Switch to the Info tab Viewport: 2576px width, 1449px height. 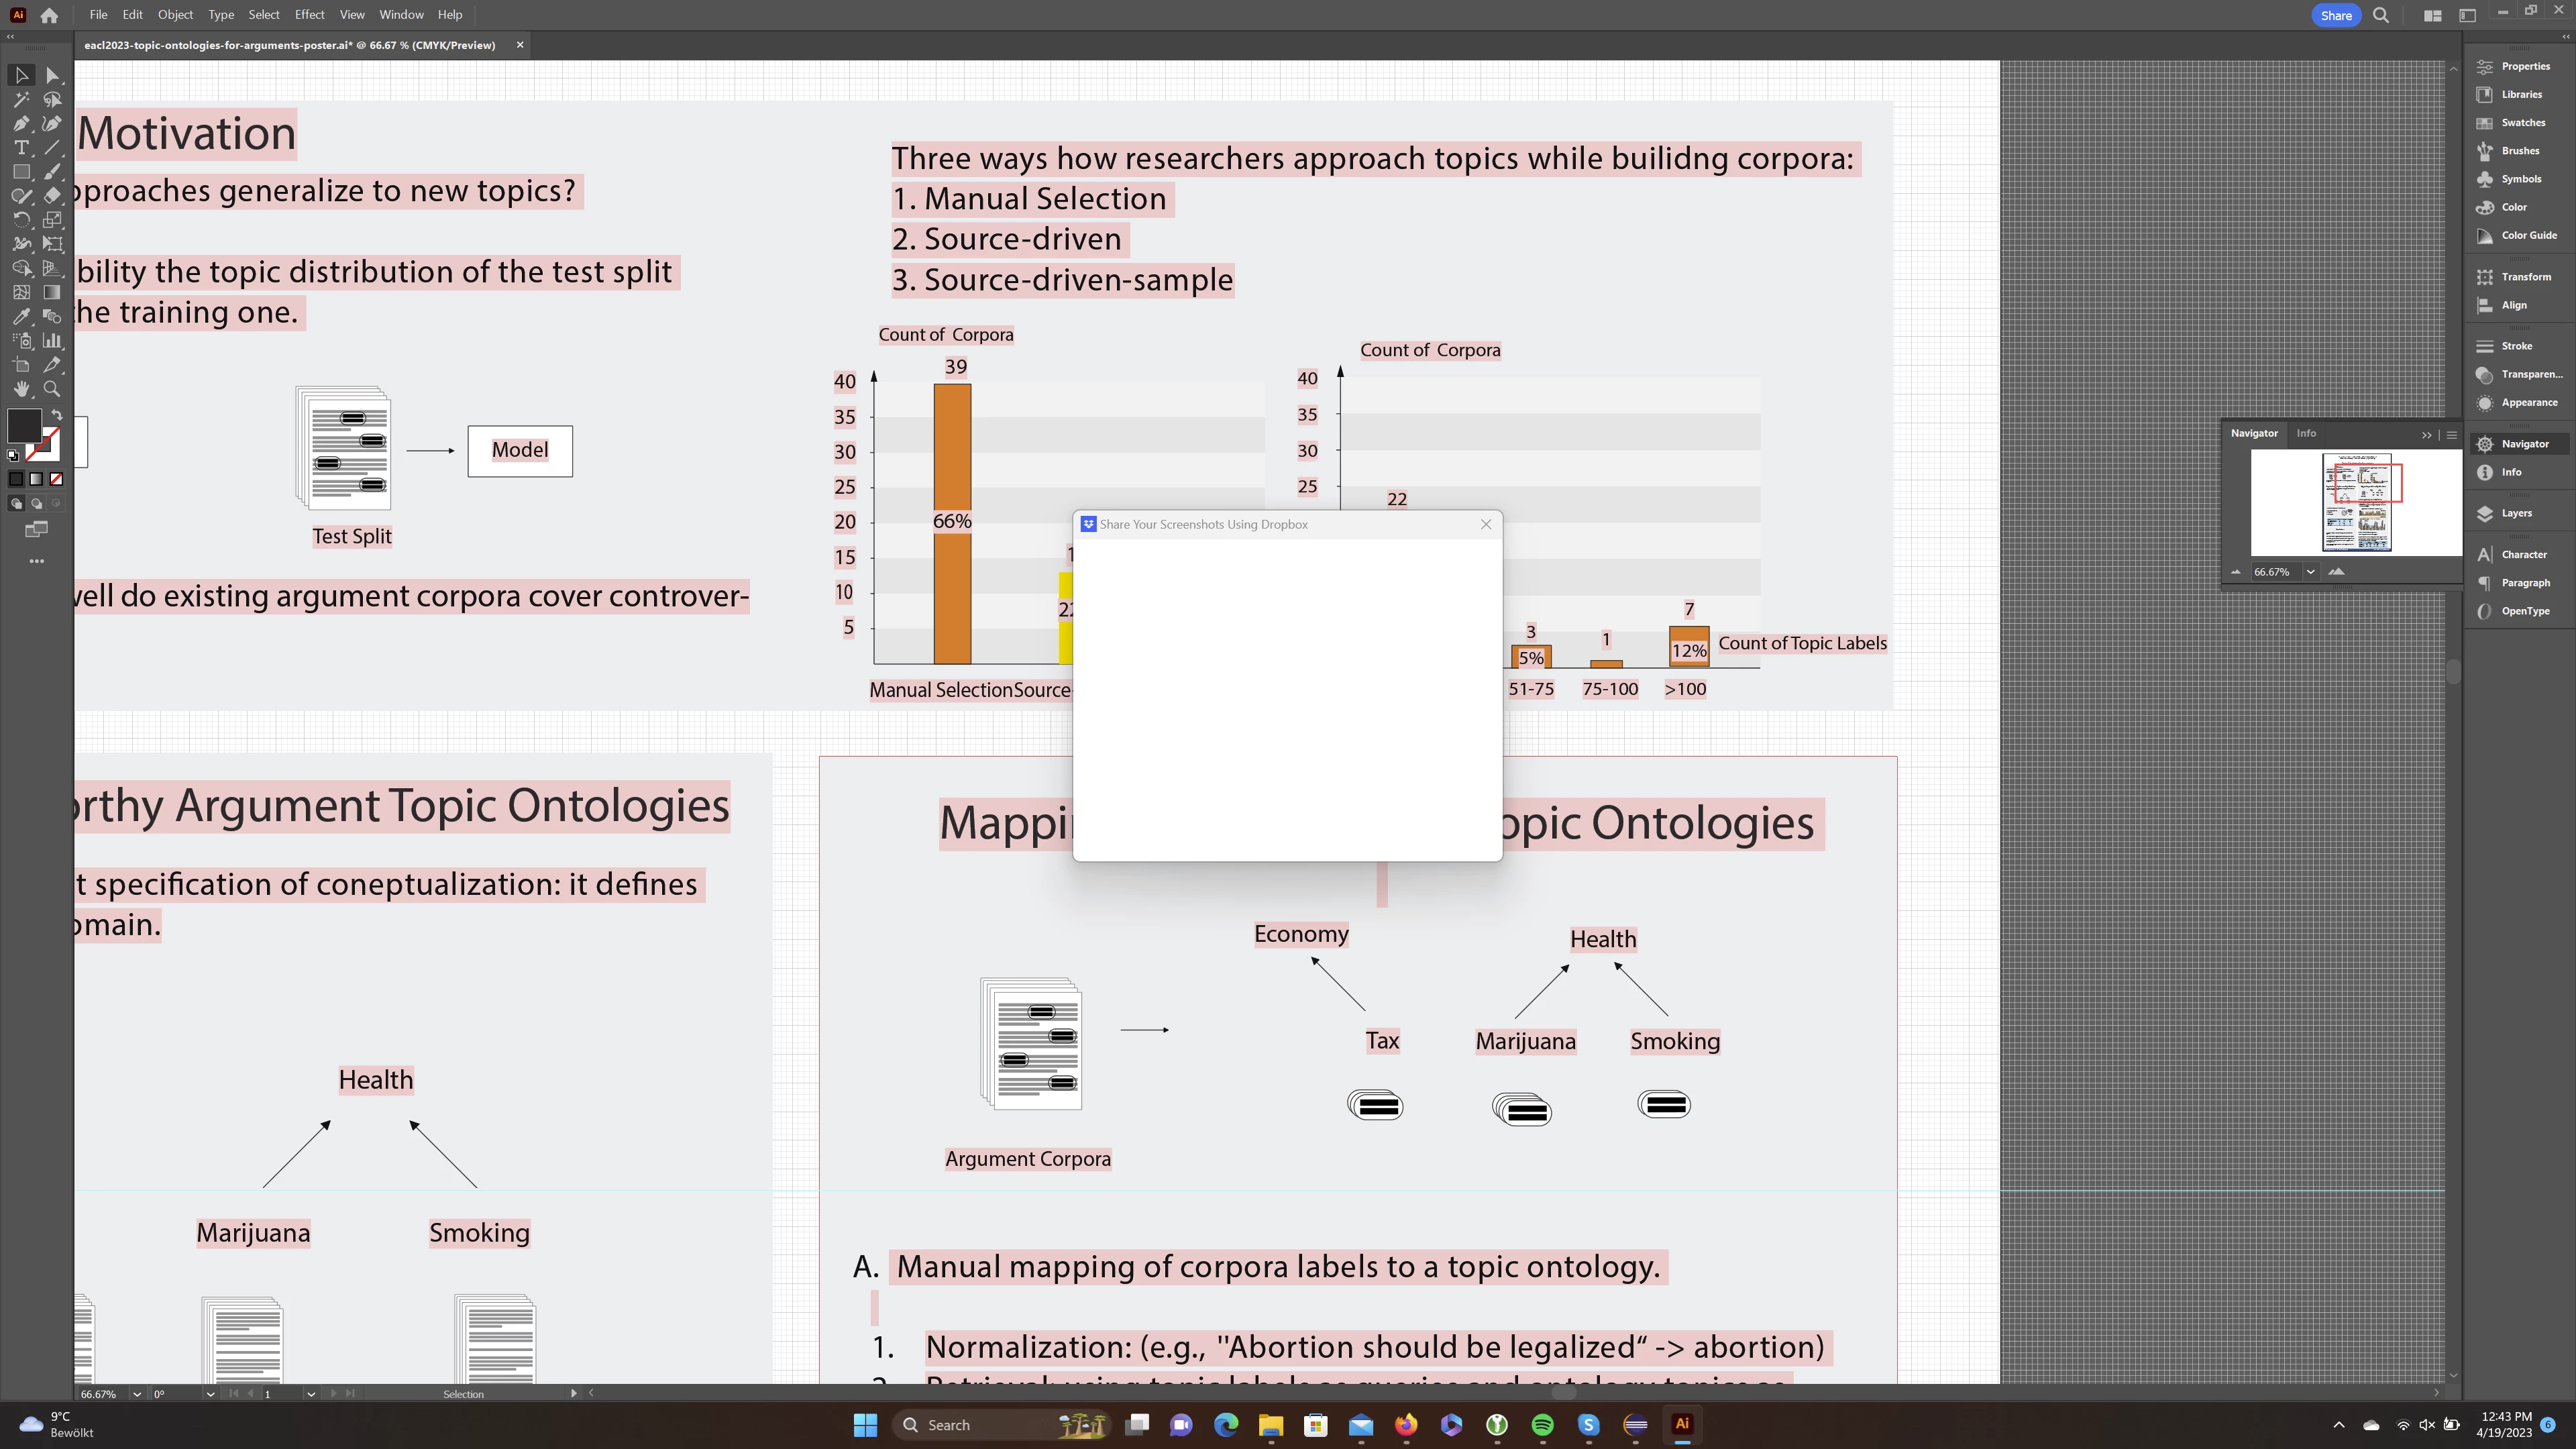(2305, 433)
